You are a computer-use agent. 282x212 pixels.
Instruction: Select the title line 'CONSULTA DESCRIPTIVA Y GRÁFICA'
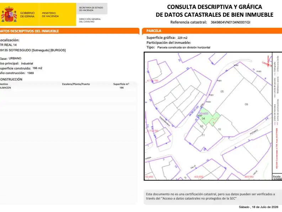pyautogui.click(x=214, y=7)
